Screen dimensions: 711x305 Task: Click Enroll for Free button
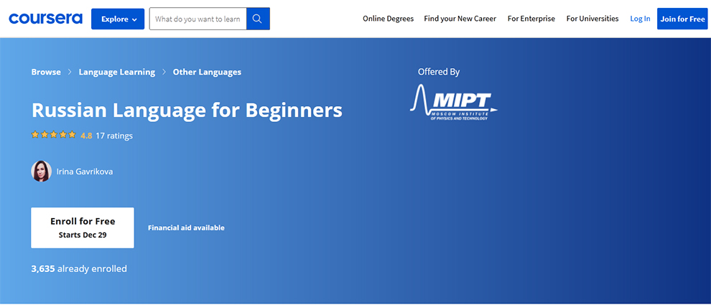point(83,228)
